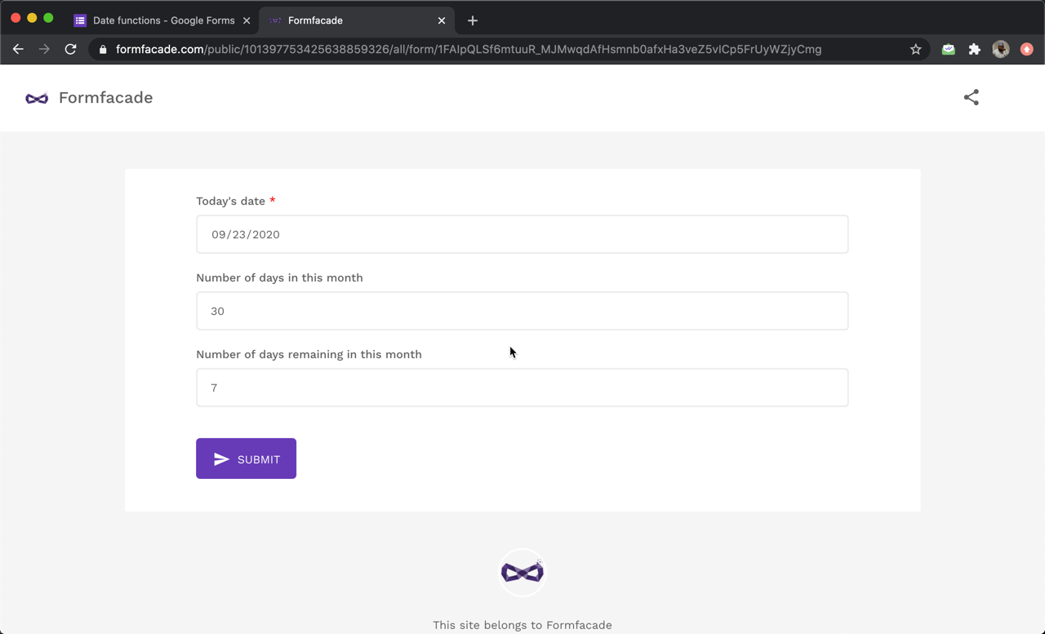Go back to the previous page
Viewport: 1045px width, 634px height.
coord(18,50)
